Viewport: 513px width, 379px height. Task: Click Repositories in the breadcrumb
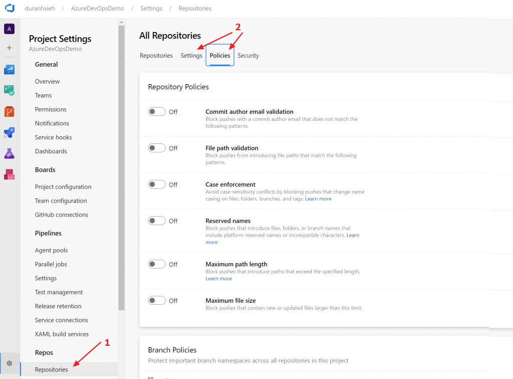(x=195, y=8)
